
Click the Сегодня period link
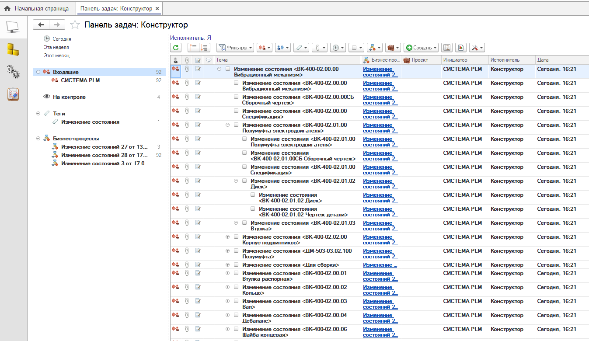click(62, 39)
